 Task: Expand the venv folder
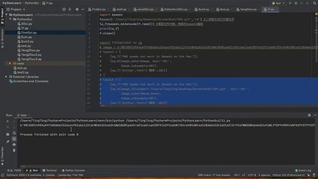pyautogui.click(x=10, y=64)
